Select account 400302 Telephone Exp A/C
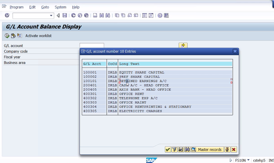The width and height of the screenshot is (274, 163). click(x=157, y=98)
